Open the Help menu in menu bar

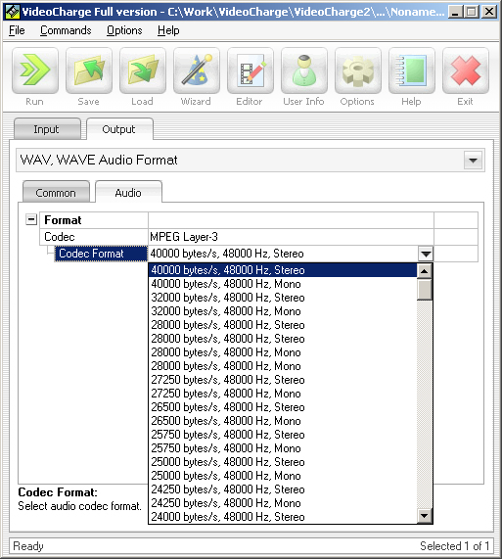(168, 30)
